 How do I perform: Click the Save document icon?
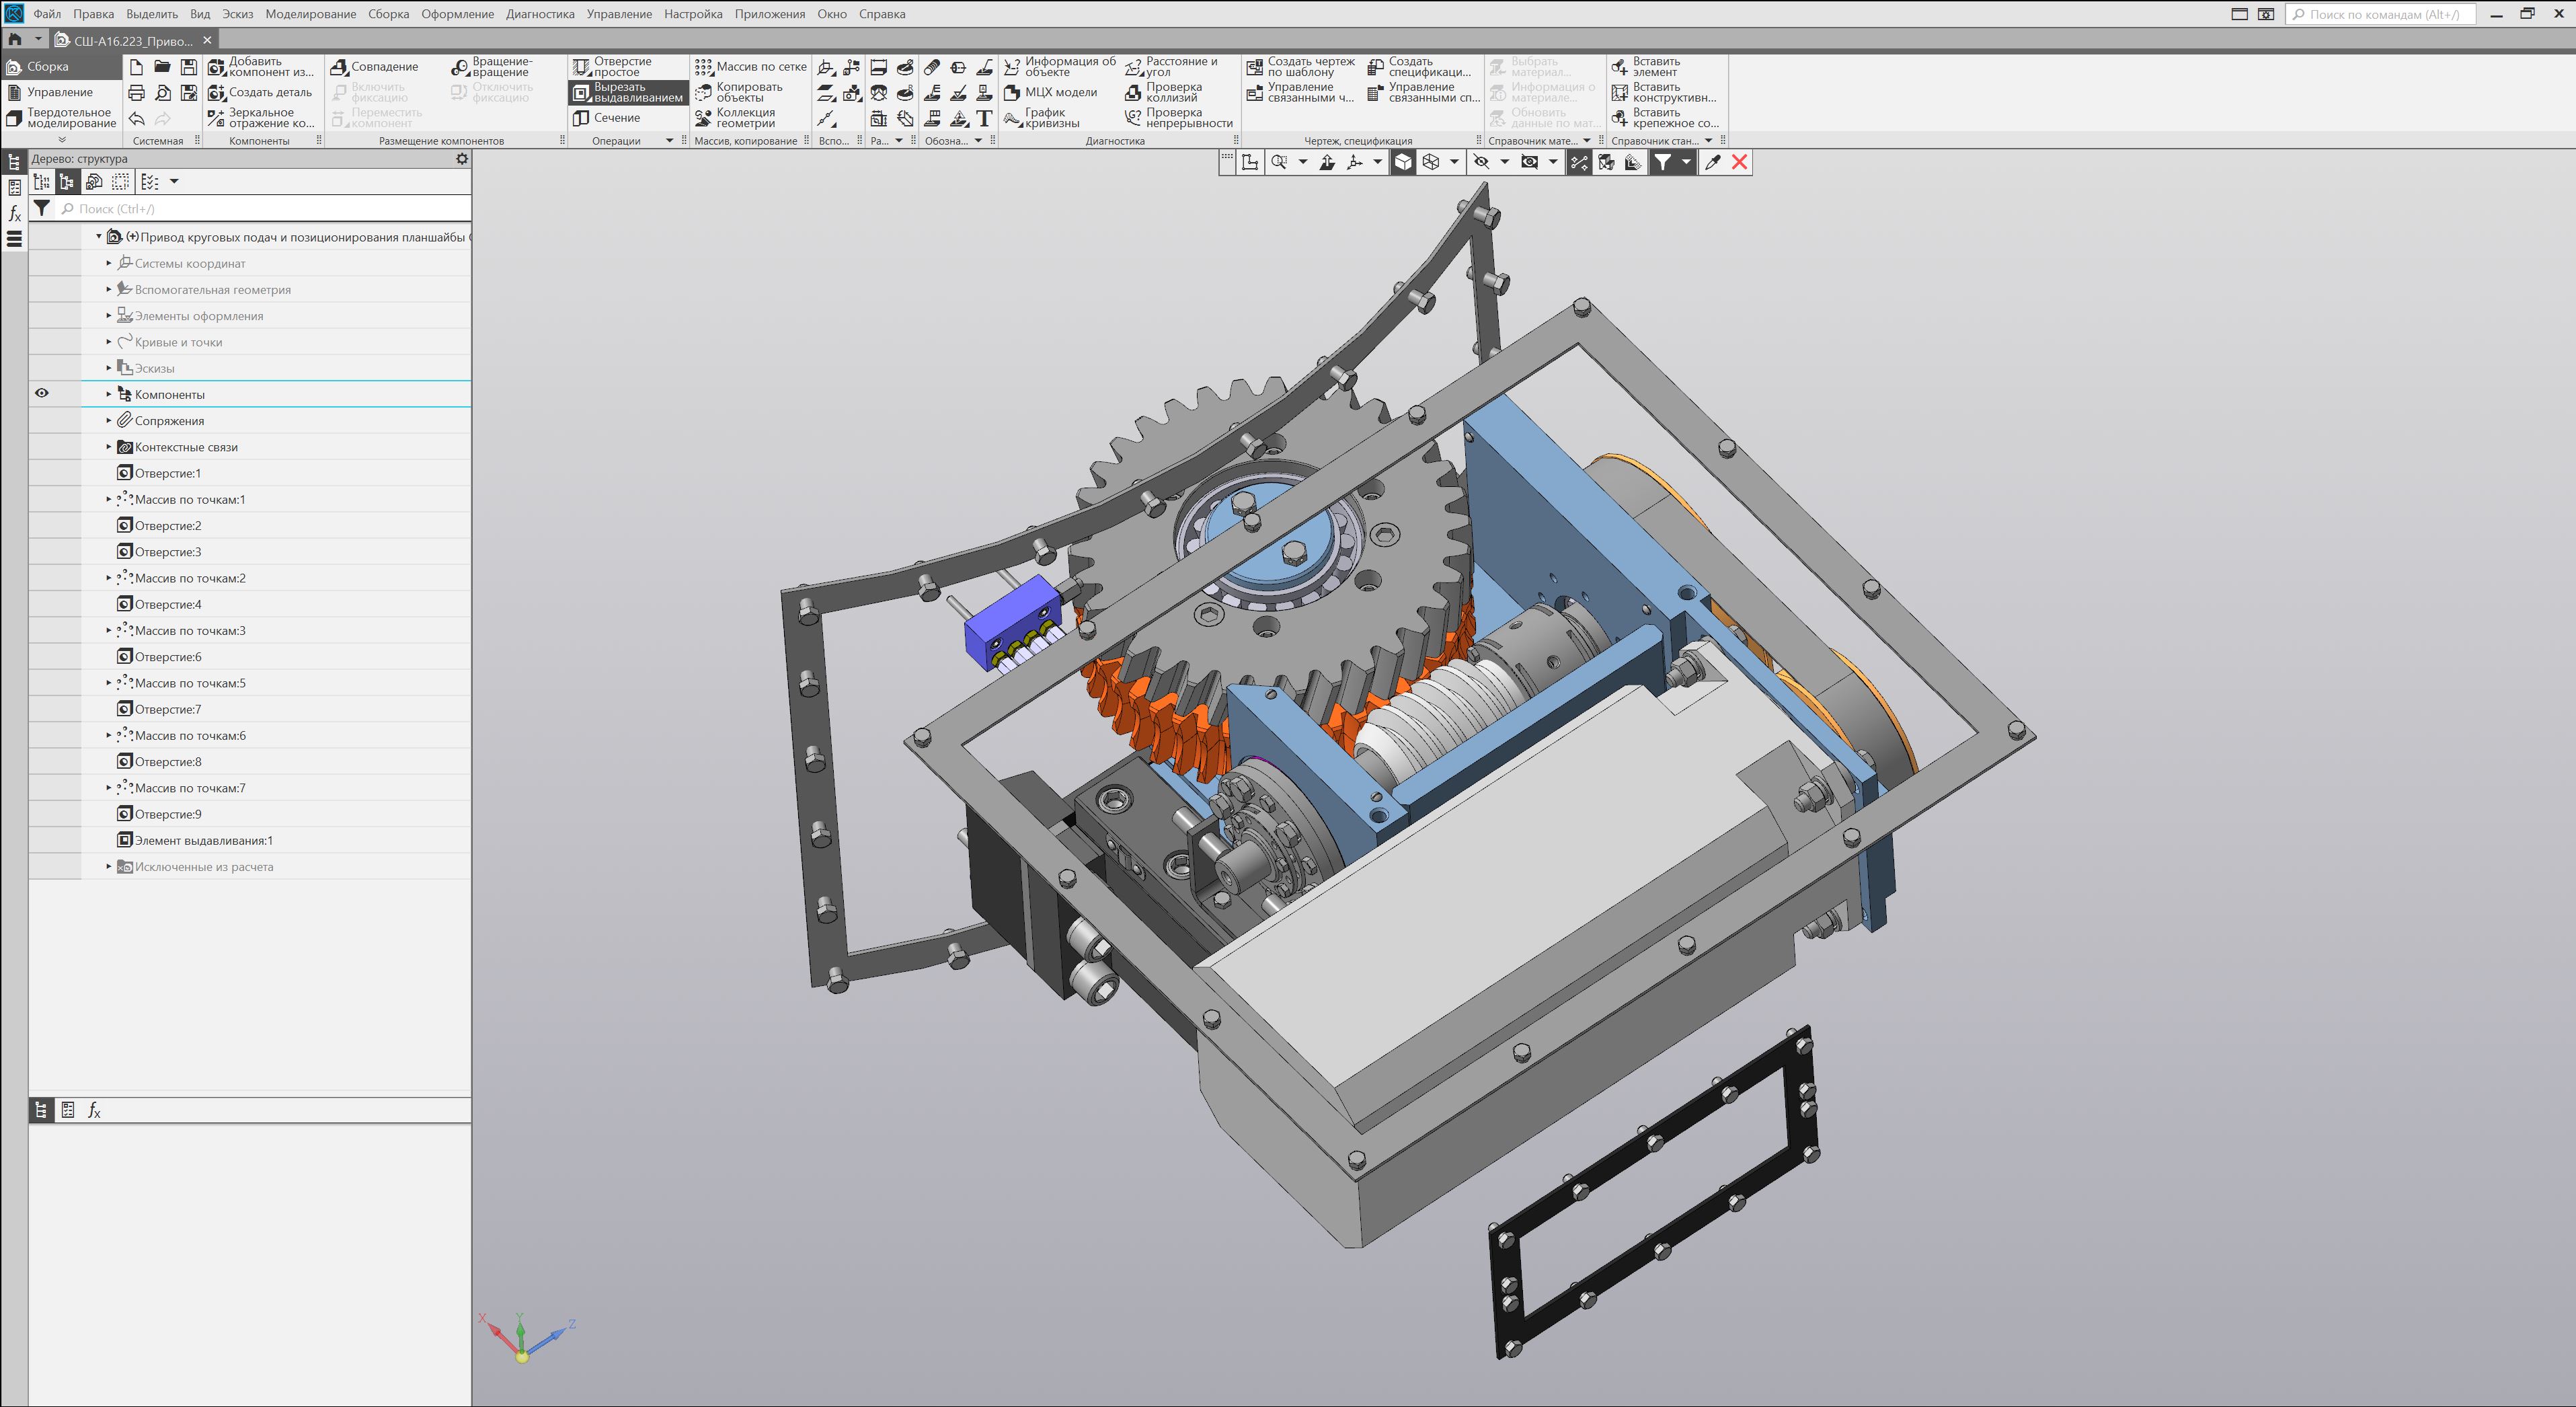(188, 67)
